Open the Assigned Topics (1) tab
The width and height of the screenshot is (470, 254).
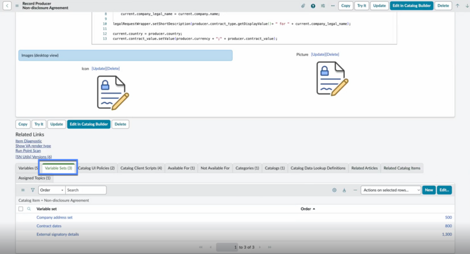(34, 178)
